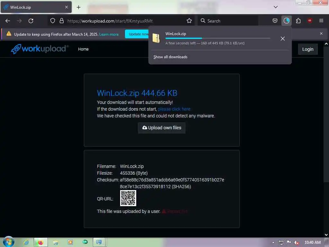This screenshot has width=329, height=247.
Task: Click the Filesize 455336 (Byte) value
Action: [134, 173]
